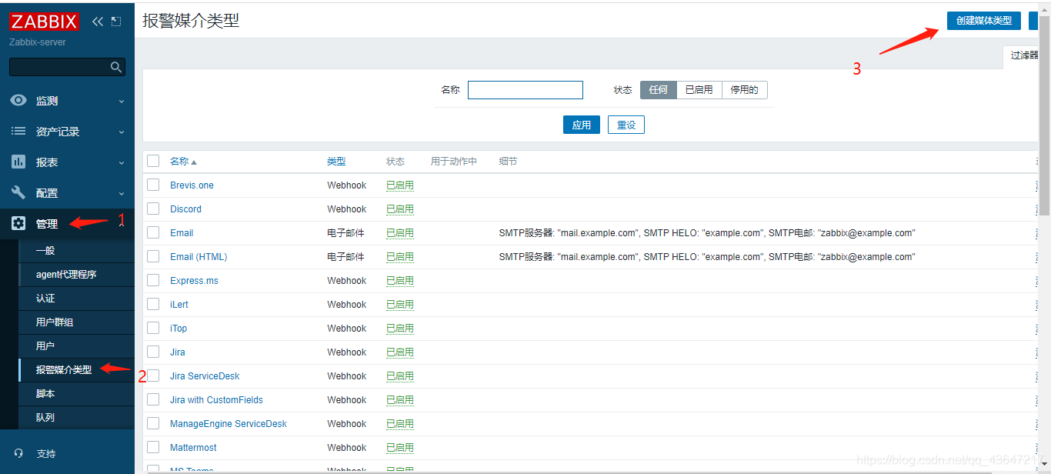
Task: Click the 配置 wrench icon
Action: coord(18,193)
